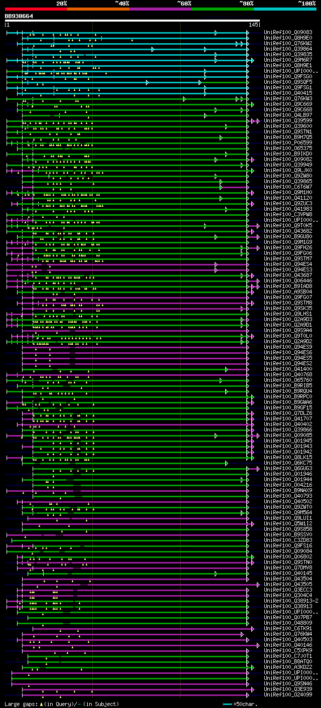The height and width of the screenshot is (708, 321).
Task: Select hit label UniRef100_Q09085
Action: point(288,435)
